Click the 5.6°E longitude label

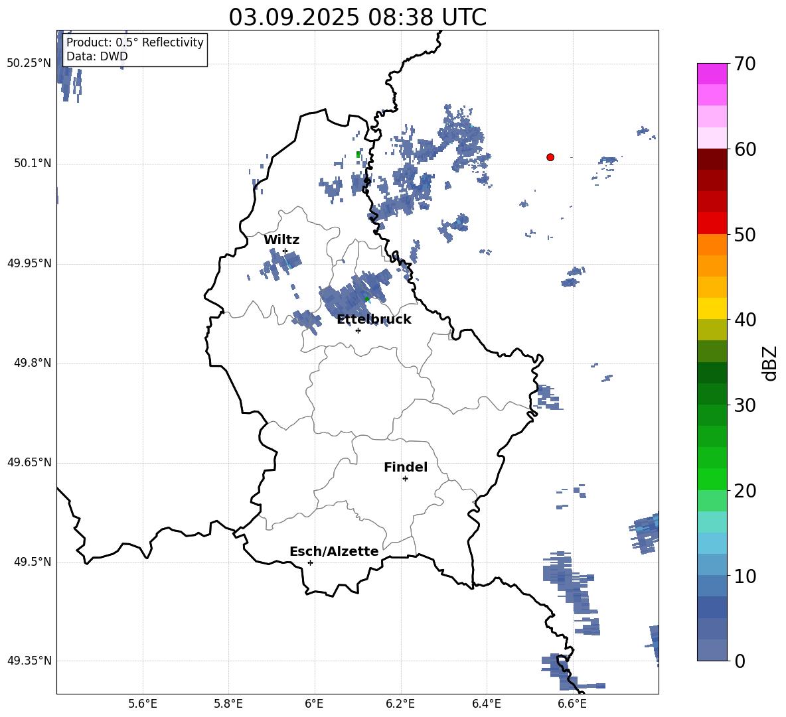(143, 704)
